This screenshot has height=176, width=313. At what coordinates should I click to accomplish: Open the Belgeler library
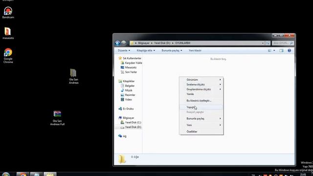128,86
